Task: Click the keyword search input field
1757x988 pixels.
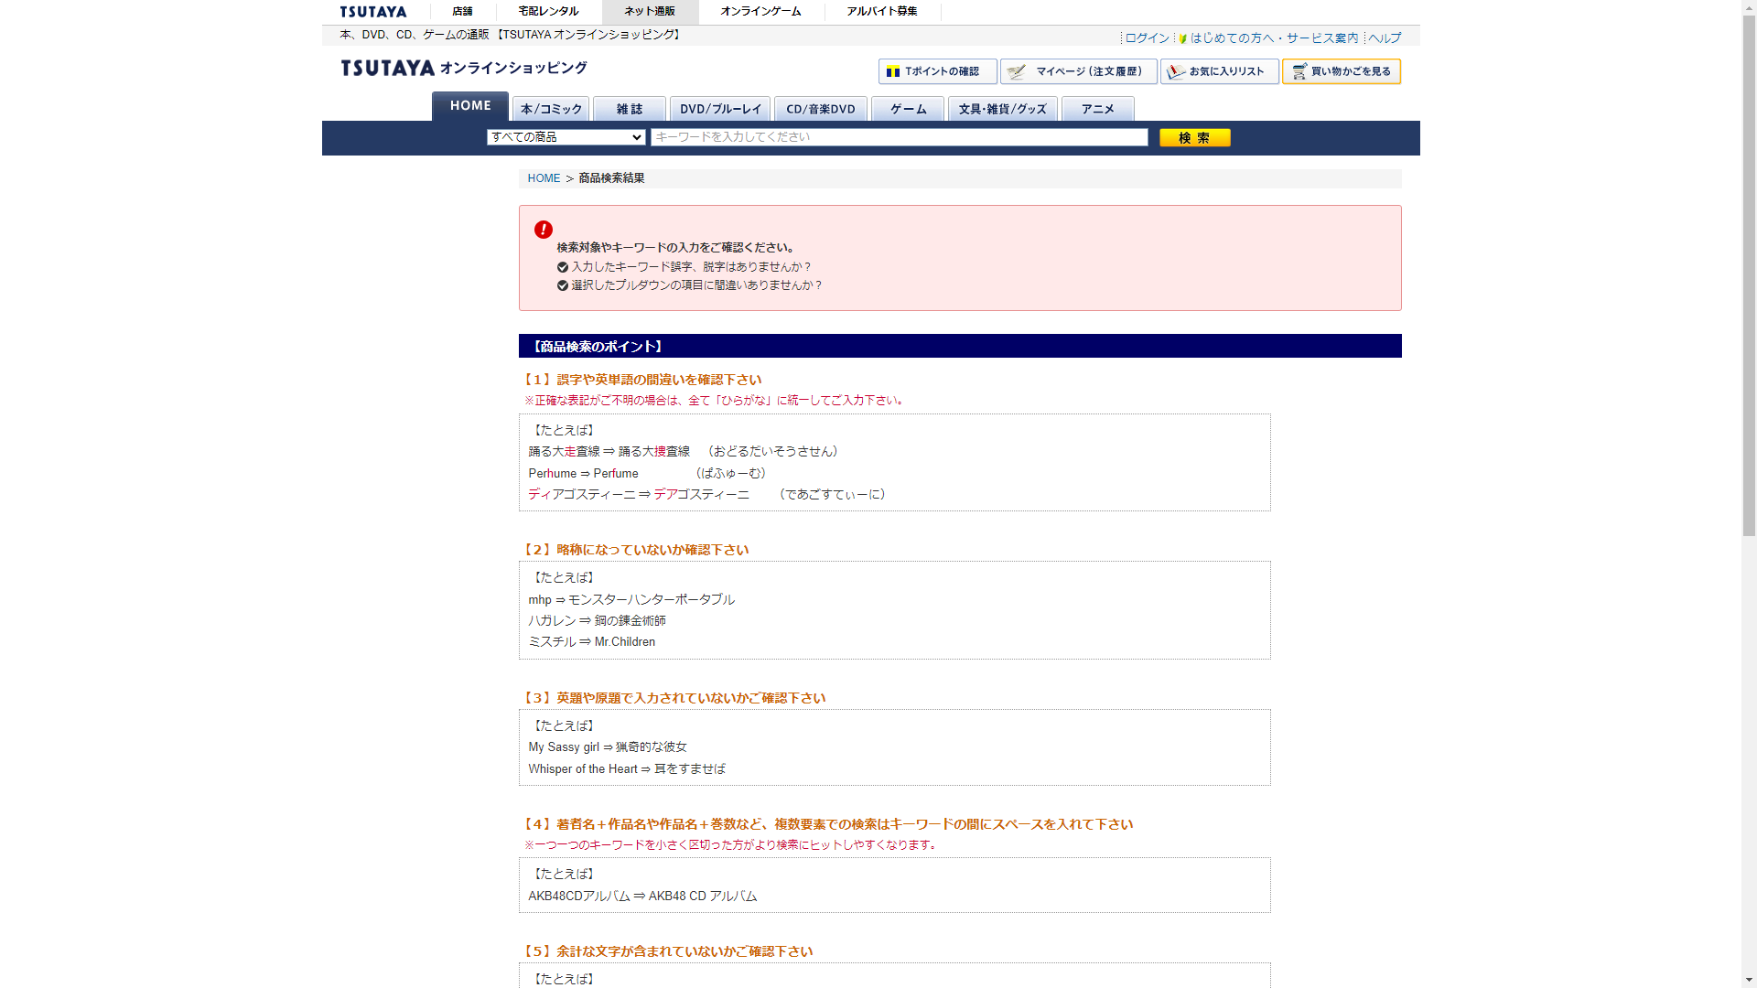Action: click(899, 137)
